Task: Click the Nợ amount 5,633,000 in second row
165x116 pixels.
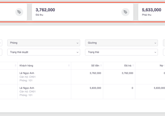Action: pyautogui.click(x=159, y=88)
